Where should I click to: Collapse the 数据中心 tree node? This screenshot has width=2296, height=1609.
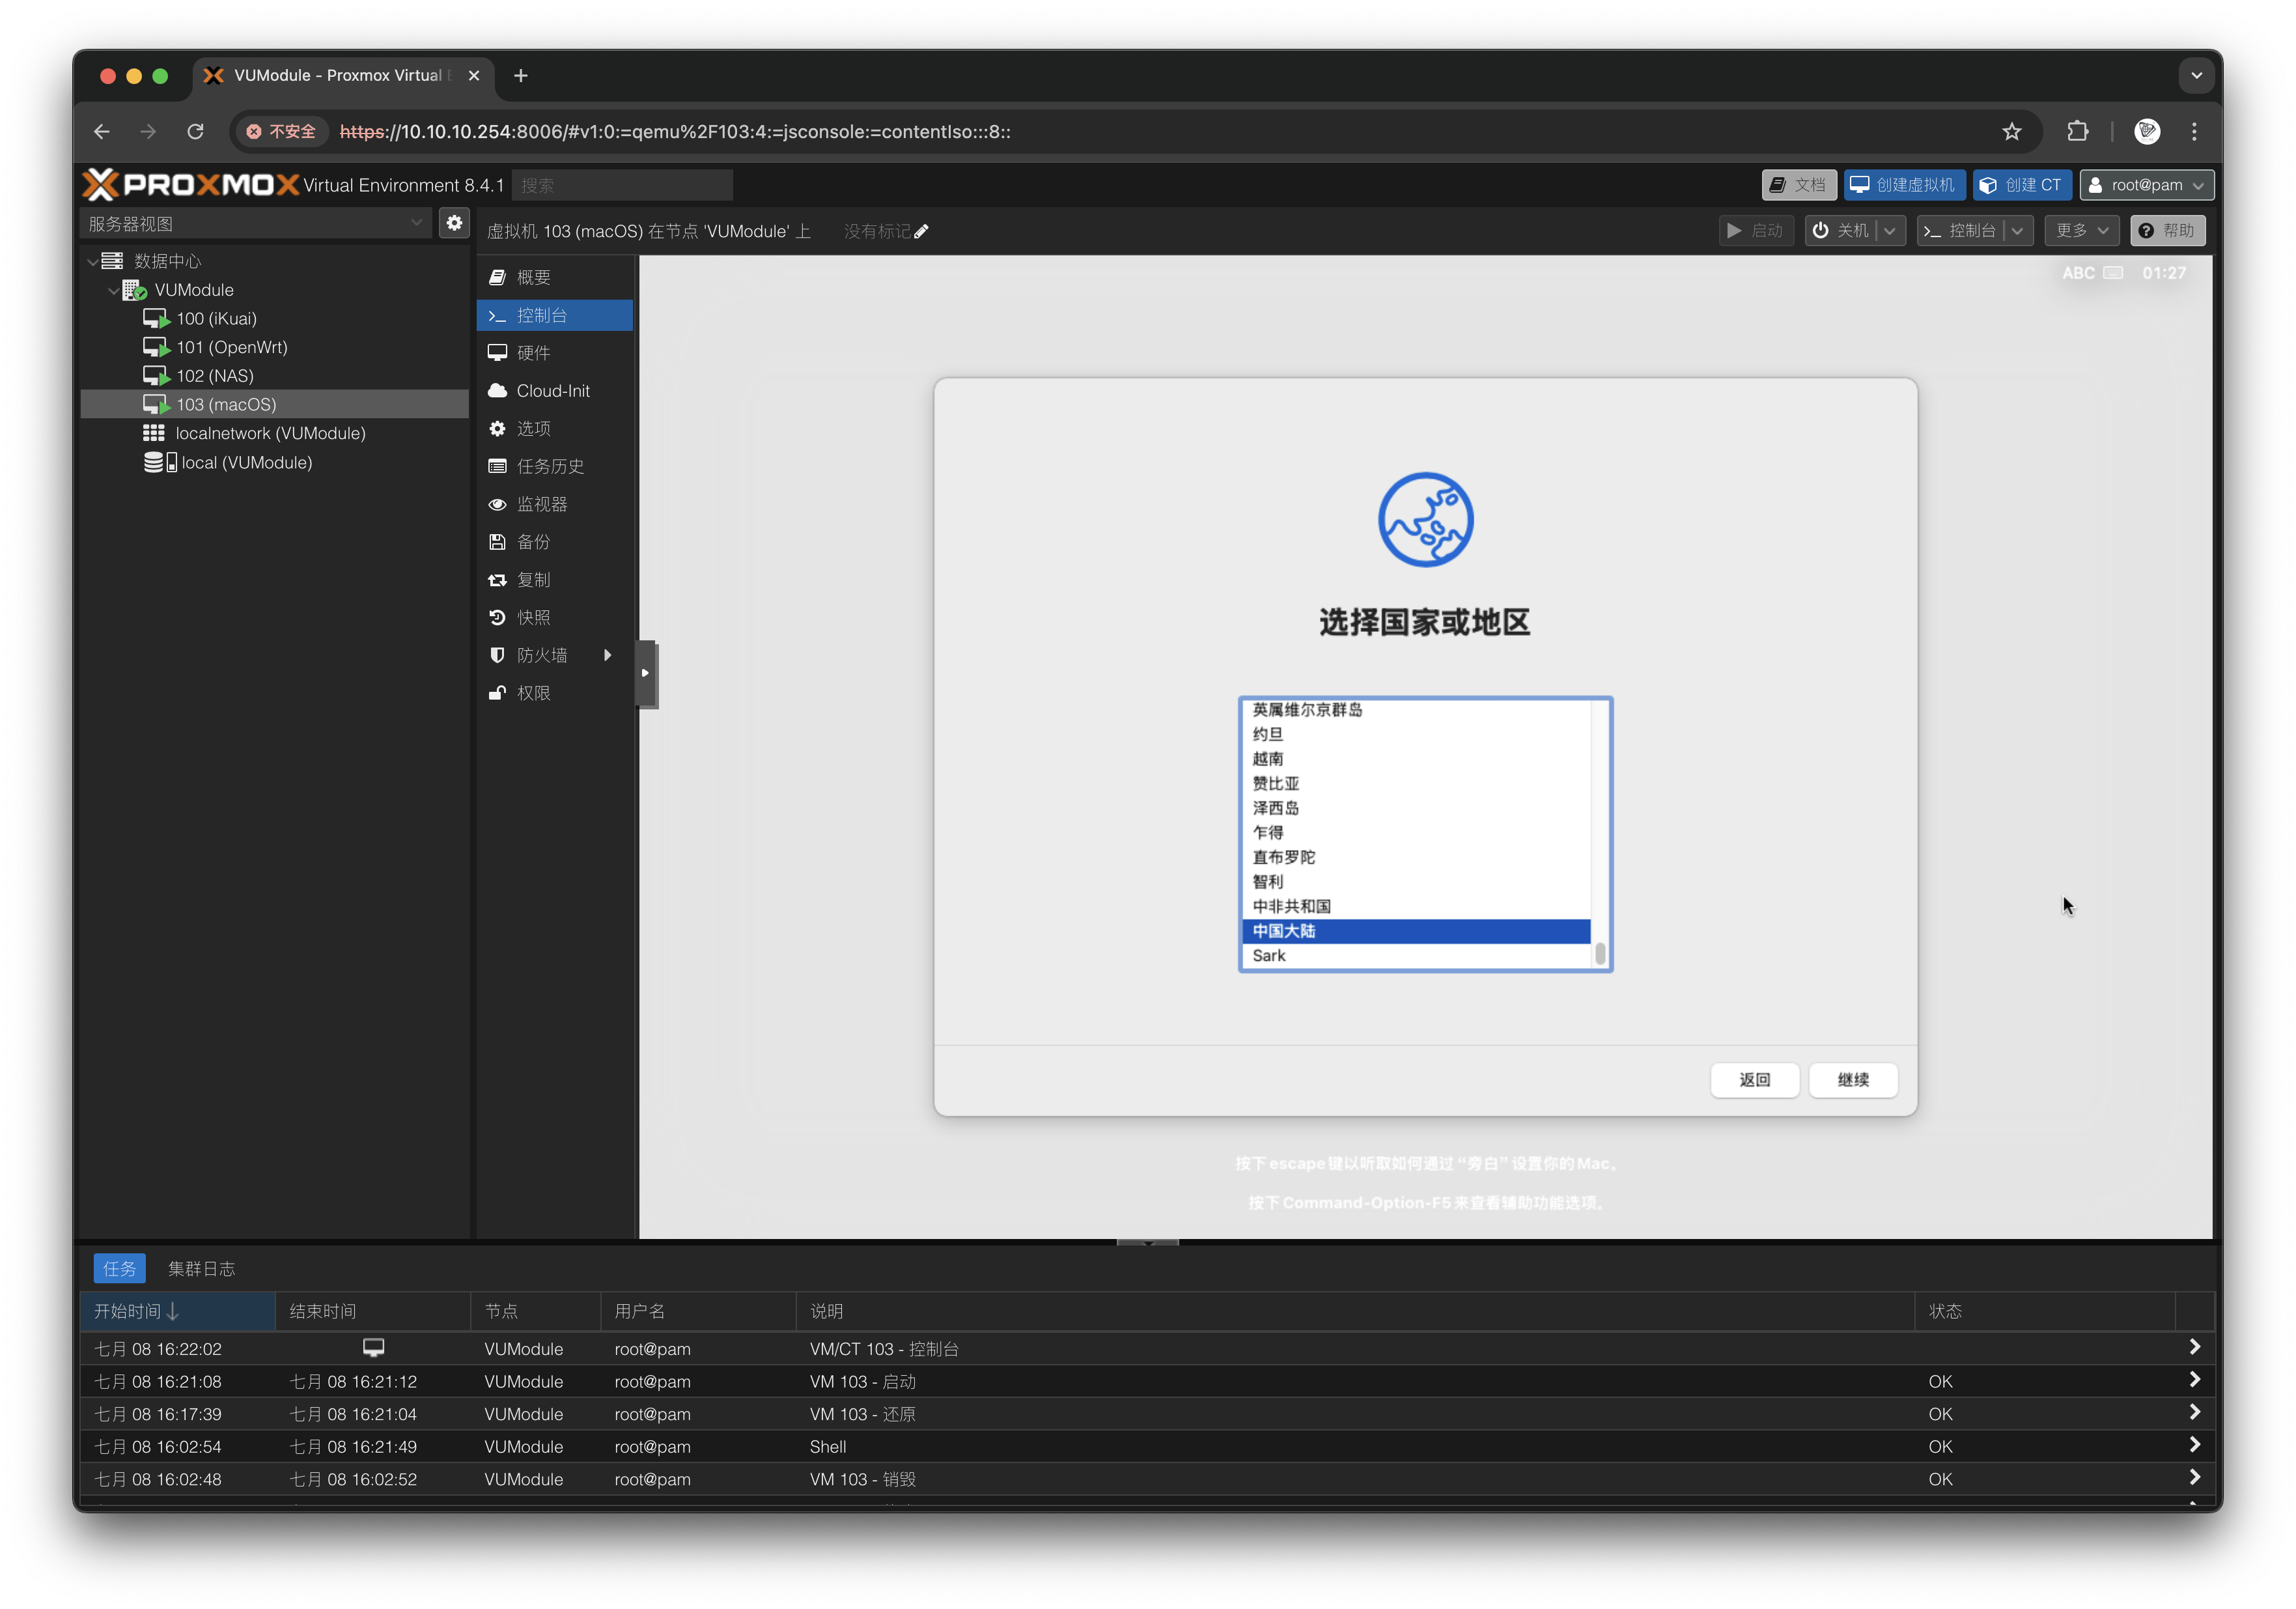[x=93, y=262]
